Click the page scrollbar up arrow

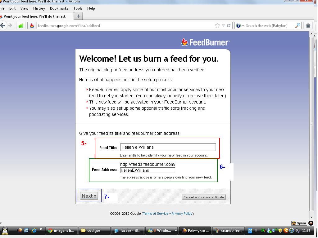[x=312, y=34]
